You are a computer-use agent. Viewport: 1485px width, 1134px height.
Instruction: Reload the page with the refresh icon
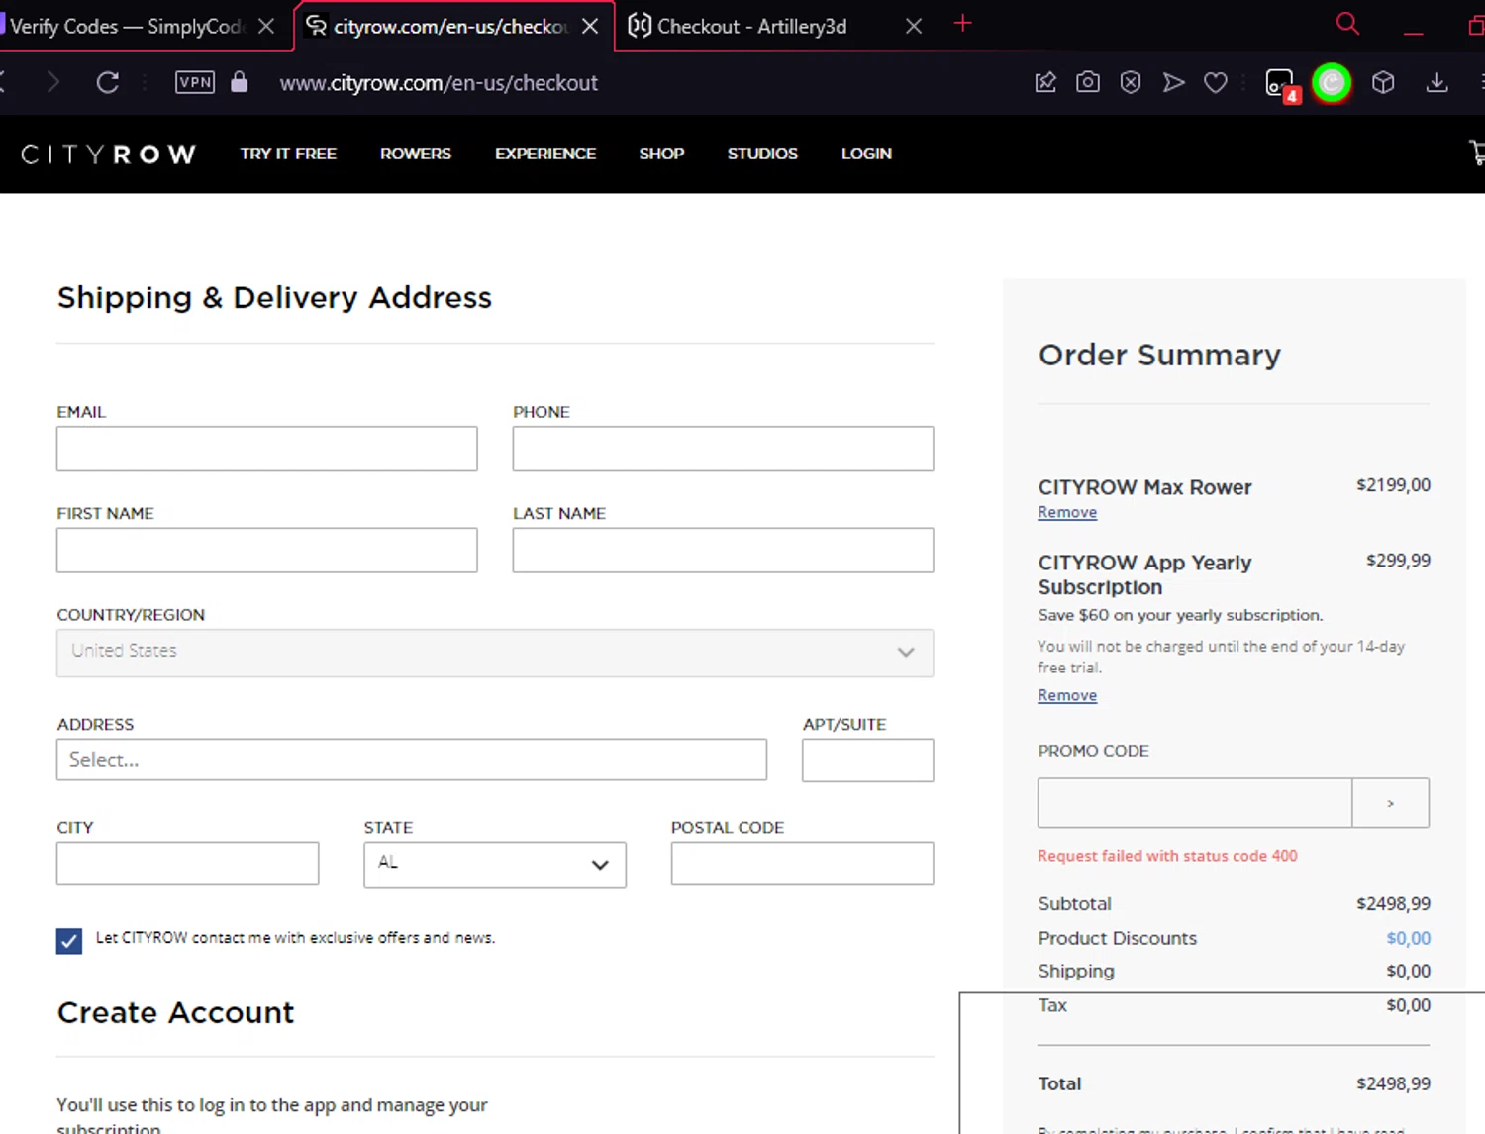click(108, 82)
